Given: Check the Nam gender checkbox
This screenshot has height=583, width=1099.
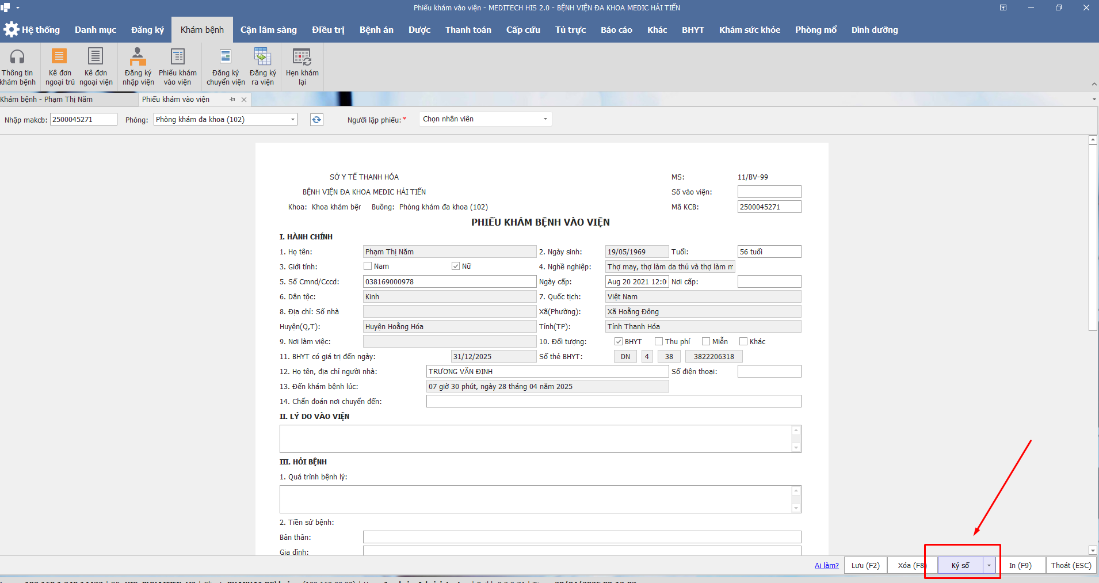Looking at the screenshot, I should tap(368, 266).
